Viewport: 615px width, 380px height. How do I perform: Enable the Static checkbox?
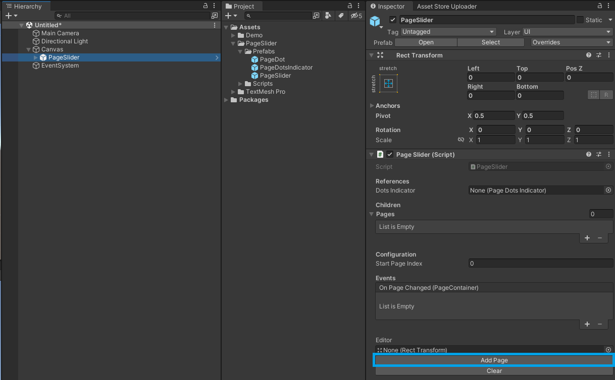(x=580, y=20)
